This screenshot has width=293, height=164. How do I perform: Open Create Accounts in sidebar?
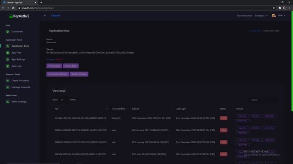(x=20, y=81)
